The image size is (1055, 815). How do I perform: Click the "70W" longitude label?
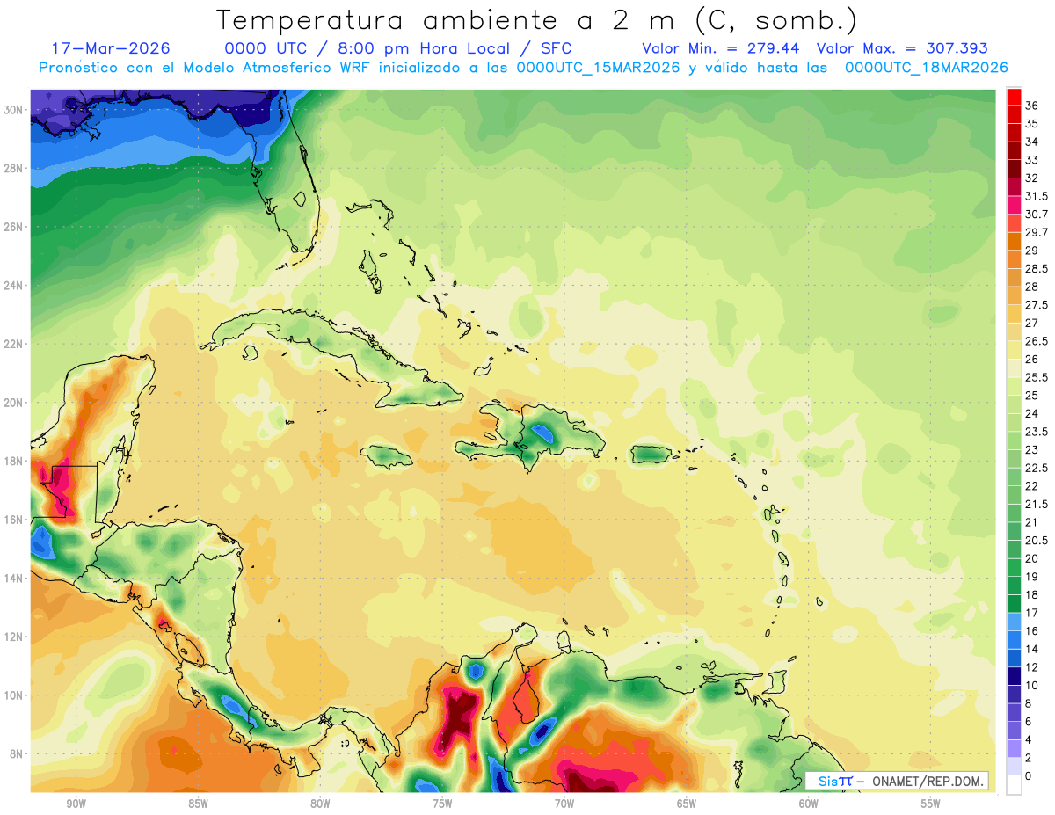(564, 804)
